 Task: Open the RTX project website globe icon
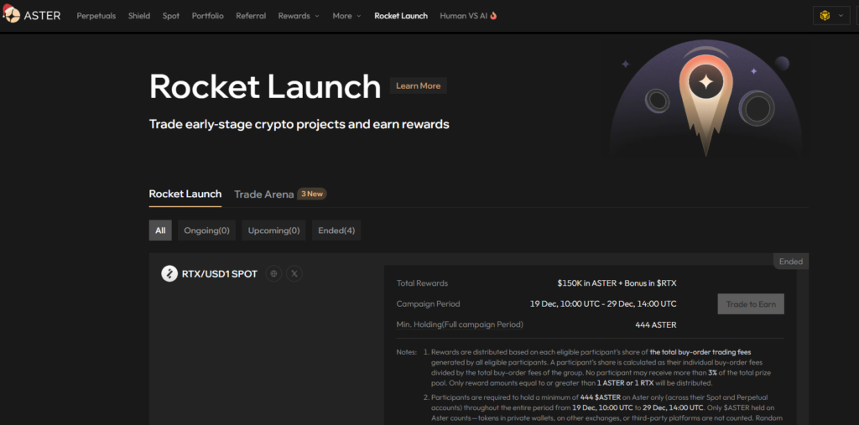tap(273, 273)
